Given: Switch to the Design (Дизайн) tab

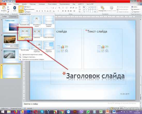Looking at the screenshot, I should [x=24, y=4].
